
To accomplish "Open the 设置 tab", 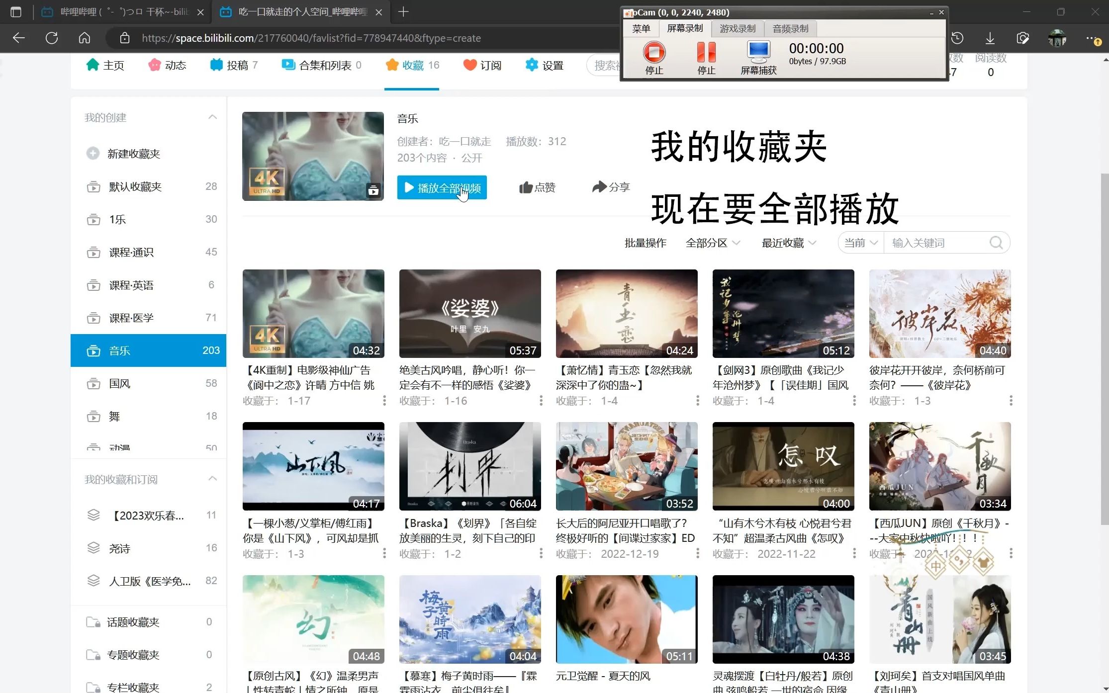I will point(545,65).
